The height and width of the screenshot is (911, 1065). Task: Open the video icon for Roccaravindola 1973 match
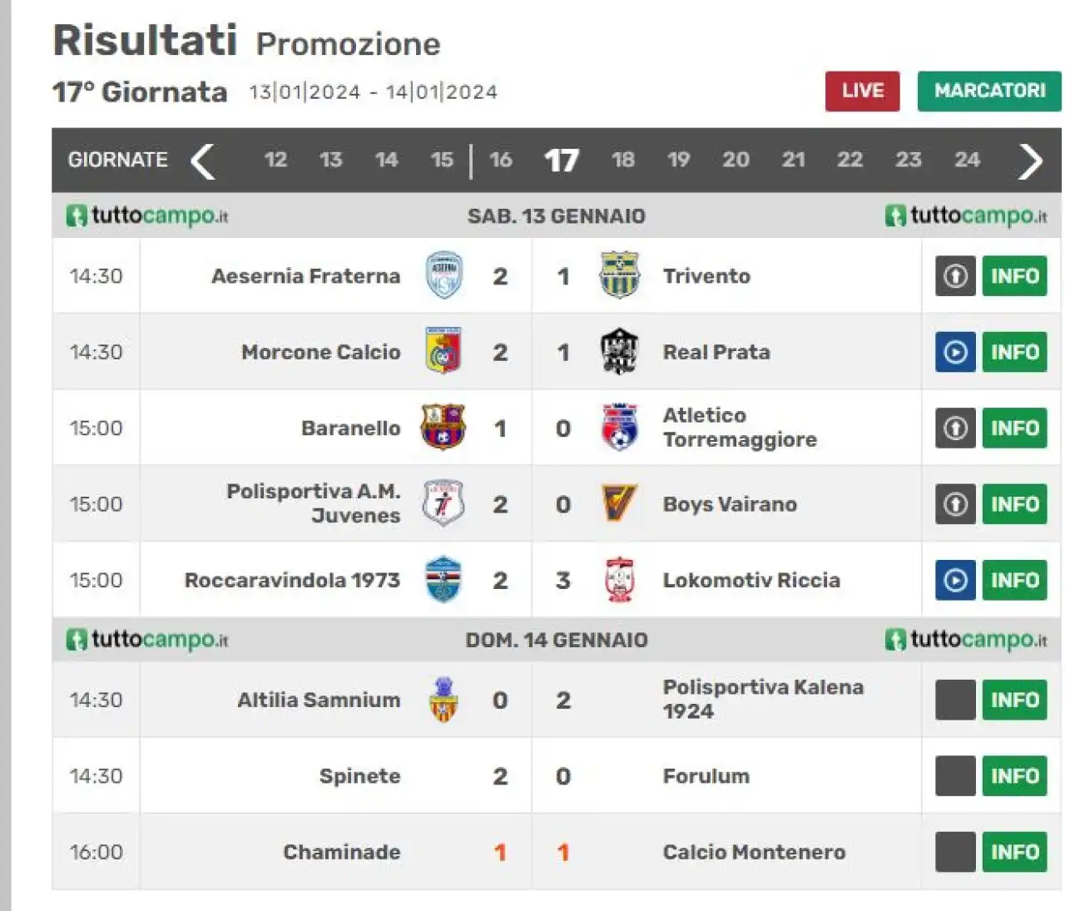pos(955,580)
